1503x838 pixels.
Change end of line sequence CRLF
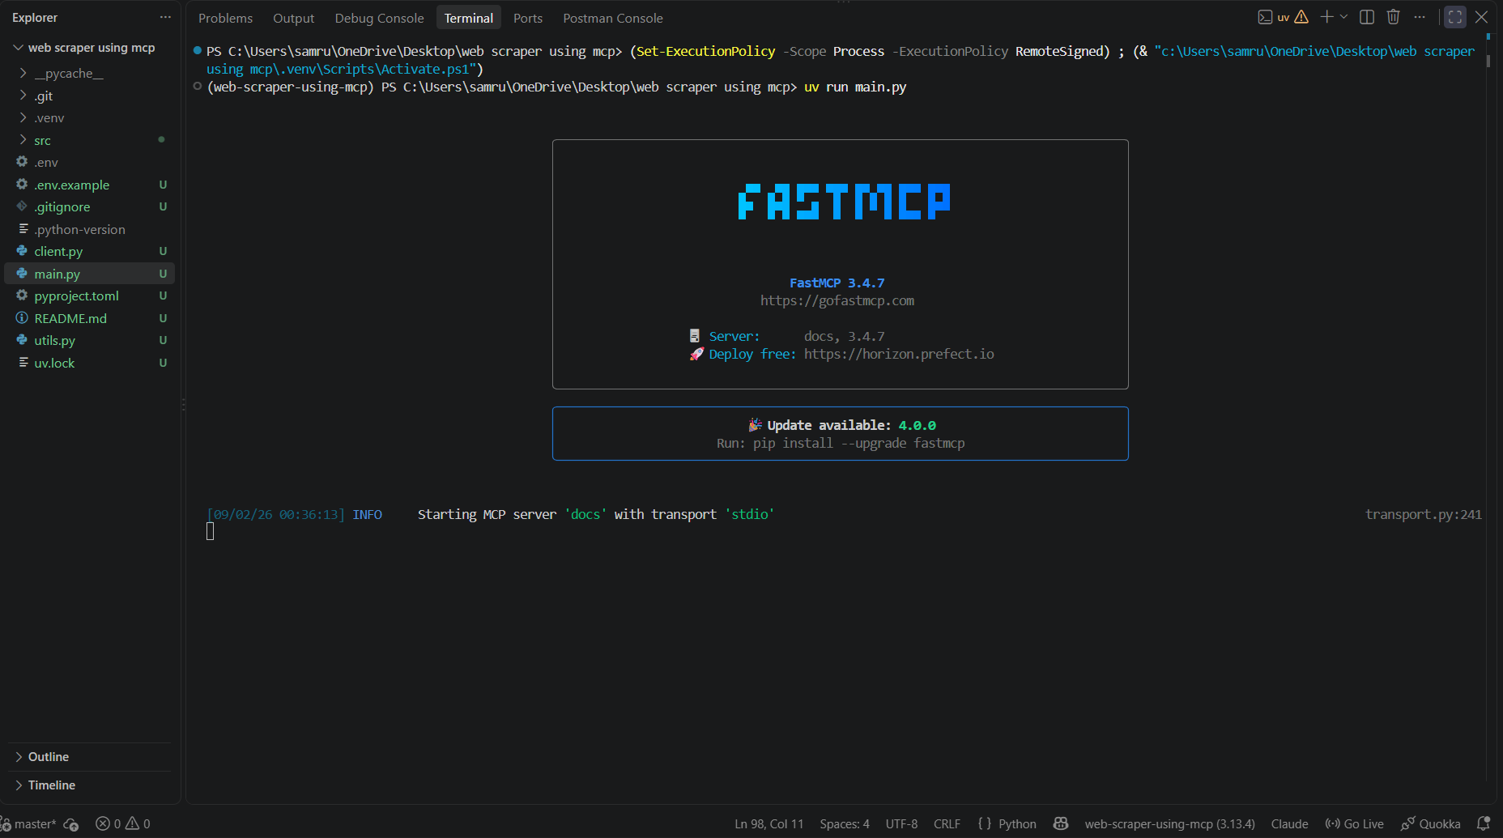click(947, 824)
